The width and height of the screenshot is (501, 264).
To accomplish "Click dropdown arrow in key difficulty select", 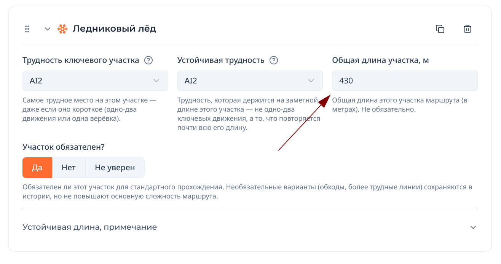I will click(x=156, y=81).
